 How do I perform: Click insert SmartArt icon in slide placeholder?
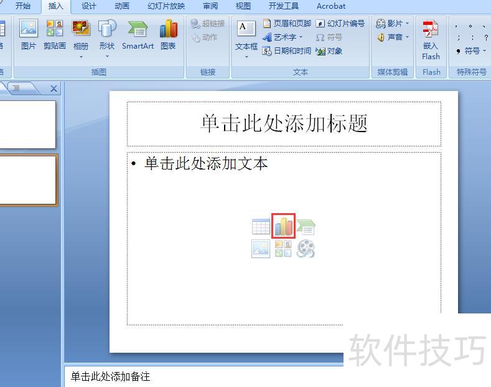[306, 227]
